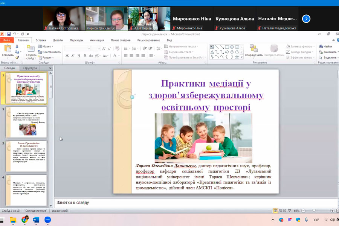Click the Save icon in quick access toolbar
Image resolution: width=339 pixels, height=226 pixels.
click(9, 34)
